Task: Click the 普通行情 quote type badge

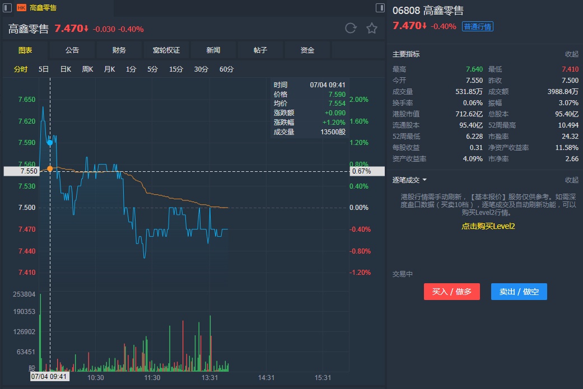Action: pos(477,26)
